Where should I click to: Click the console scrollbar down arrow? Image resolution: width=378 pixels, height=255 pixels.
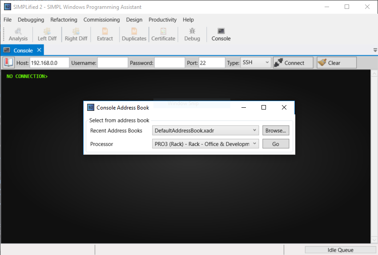click(x=374, y=239)
